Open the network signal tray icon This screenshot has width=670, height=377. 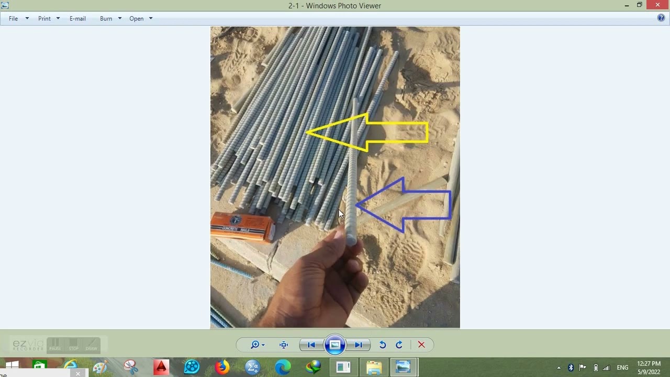(x=606, y=368)
